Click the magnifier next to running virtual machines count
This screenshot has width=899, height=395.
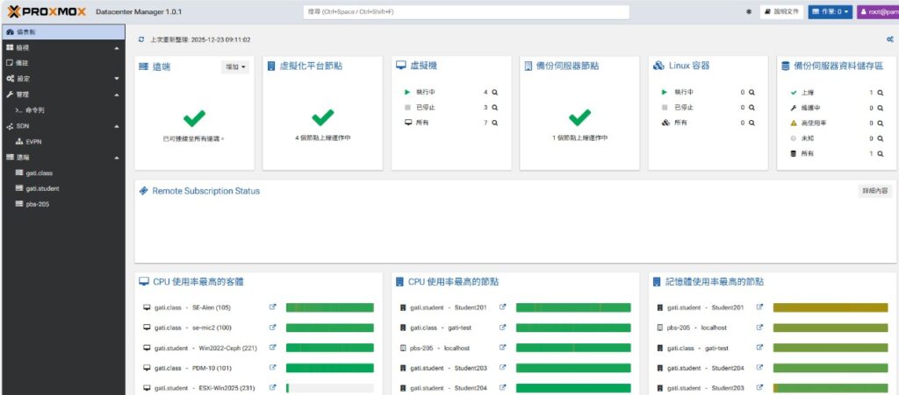point(495,92)
